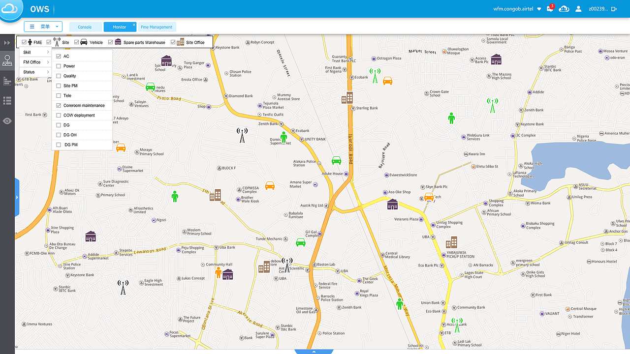
Task: Open the list view sidebar icon
Action: click(7, 101)
